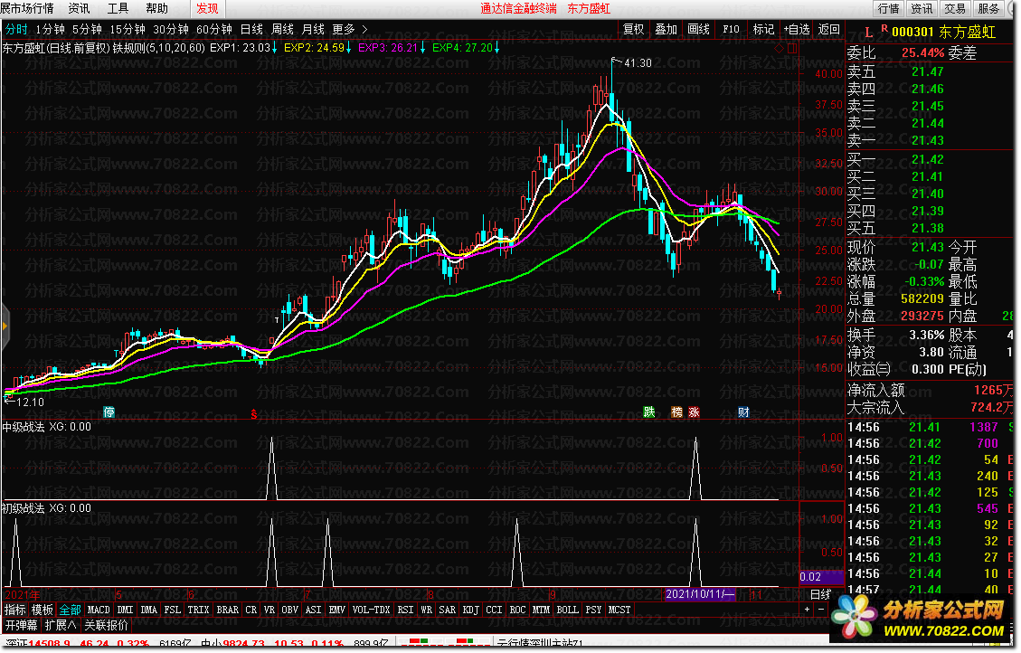The height and width of the screenshot is (653, 1021).
Task: Select the 5分钟 period
Action: coord(87,29)
